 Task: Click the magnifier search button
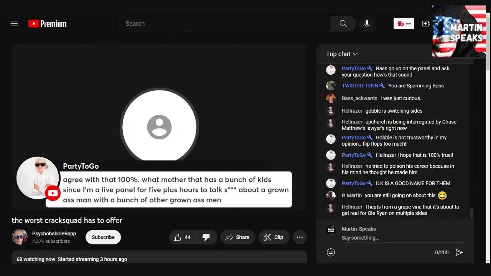tap(343, 24)
